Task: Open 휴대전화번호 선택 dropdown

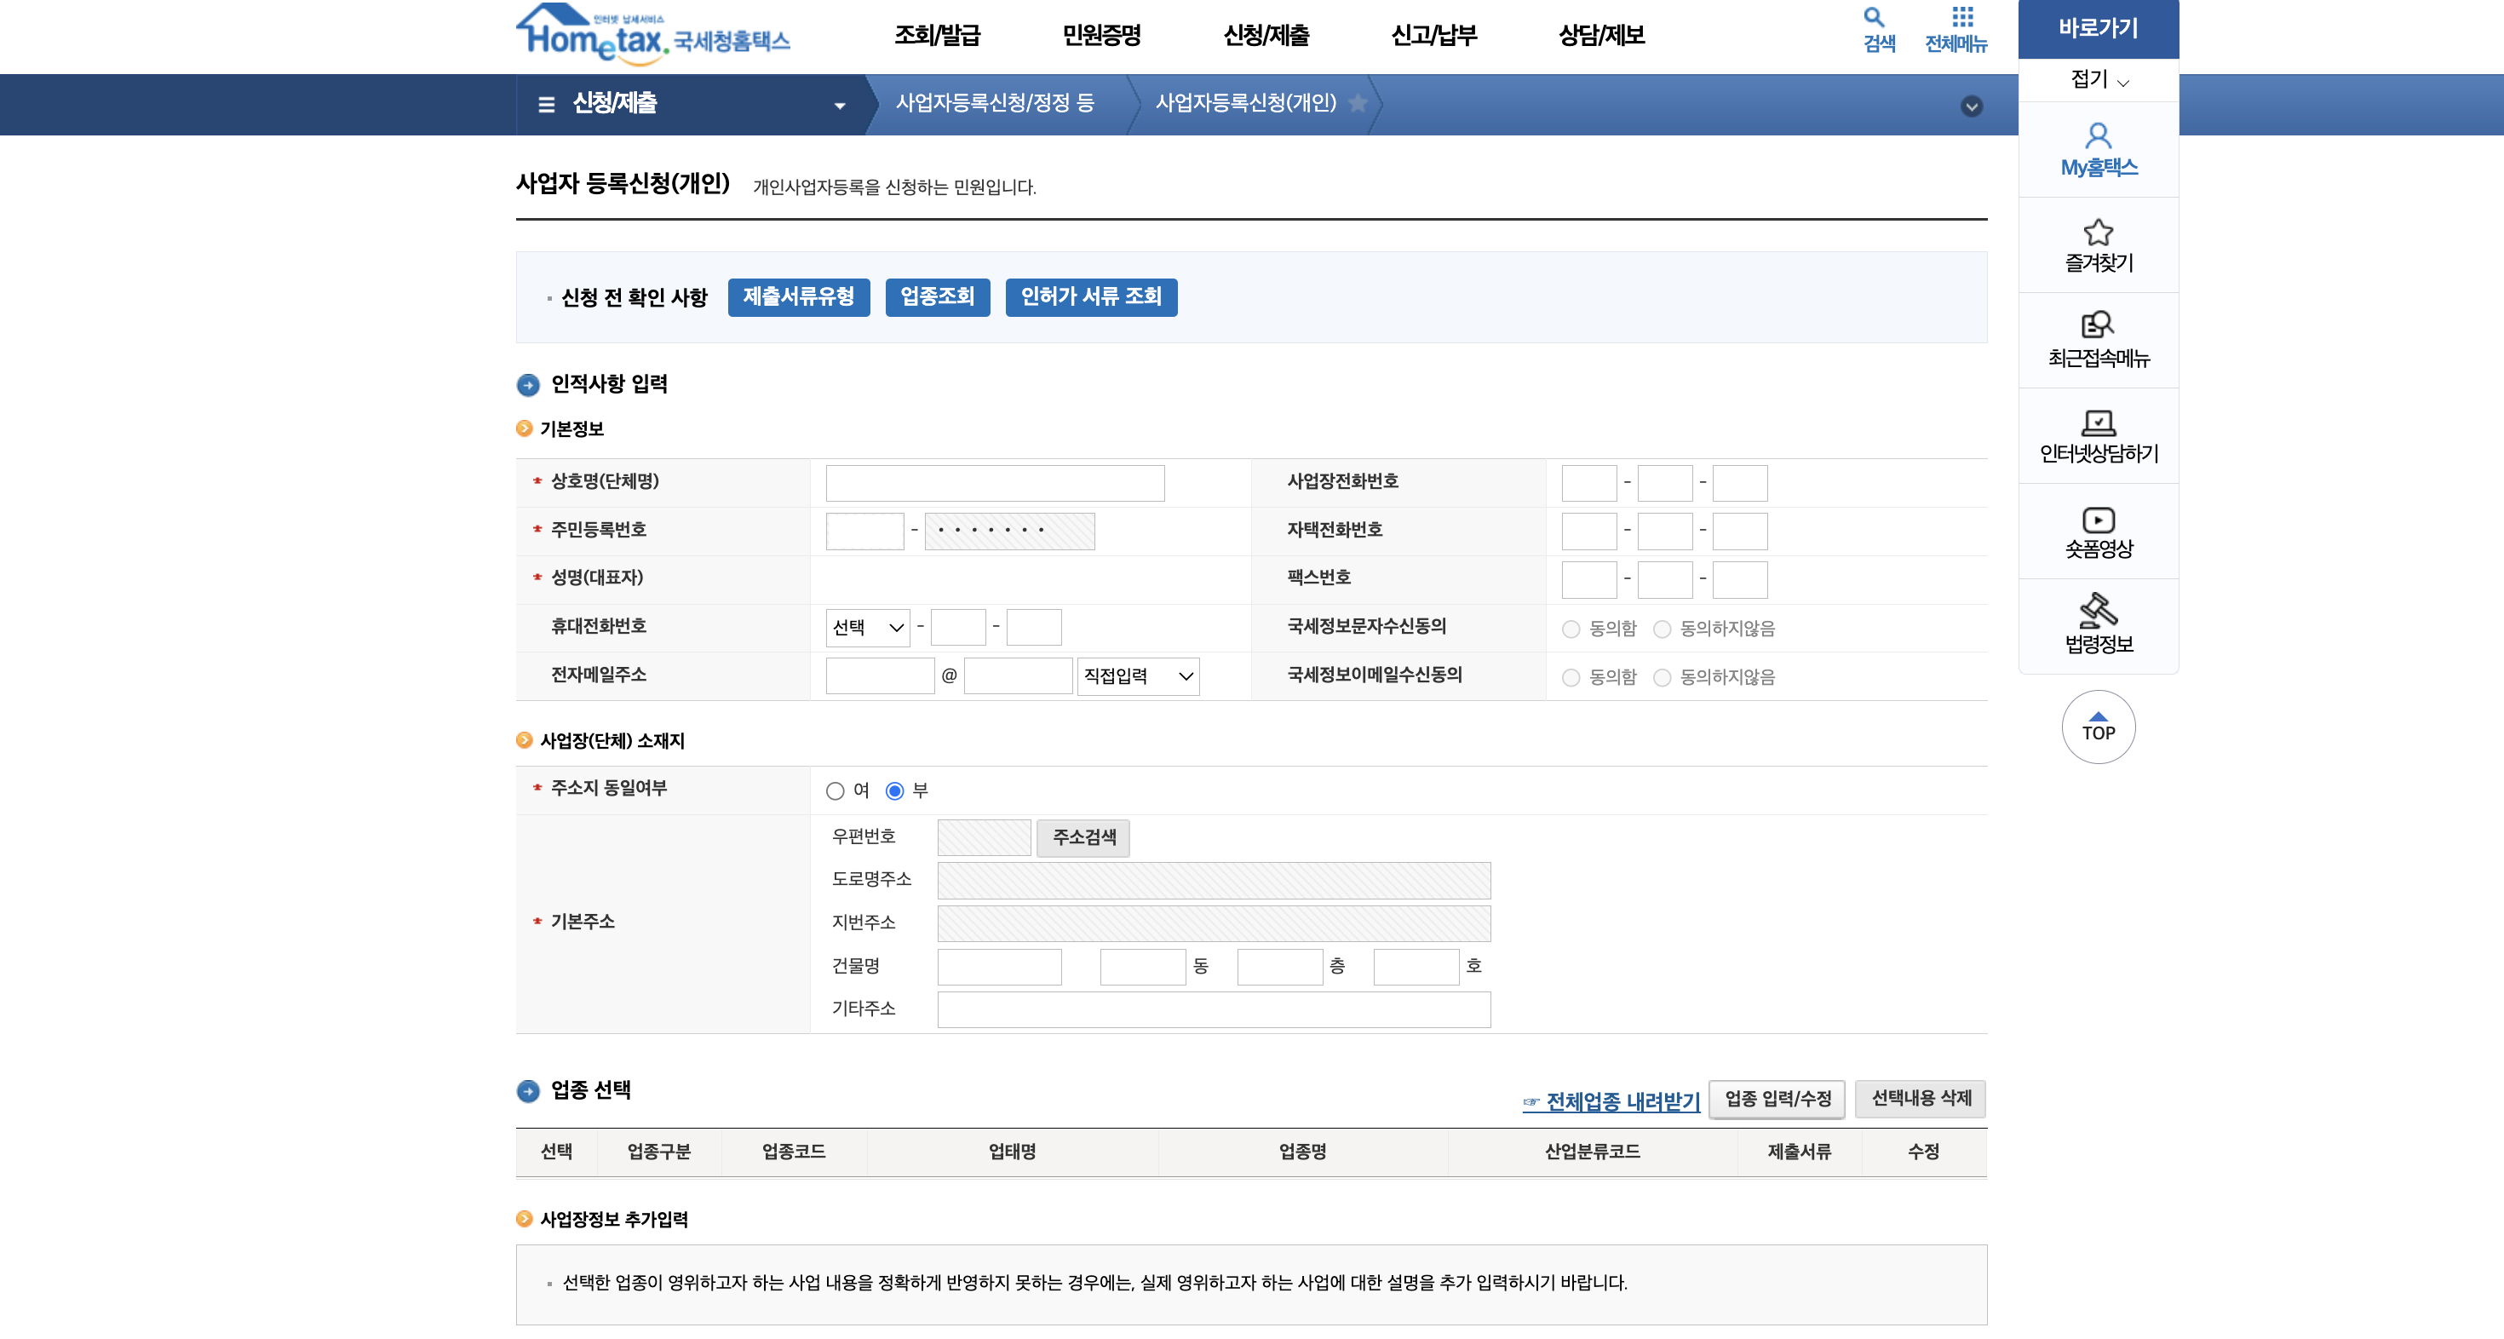Action: tap(867, 627)
